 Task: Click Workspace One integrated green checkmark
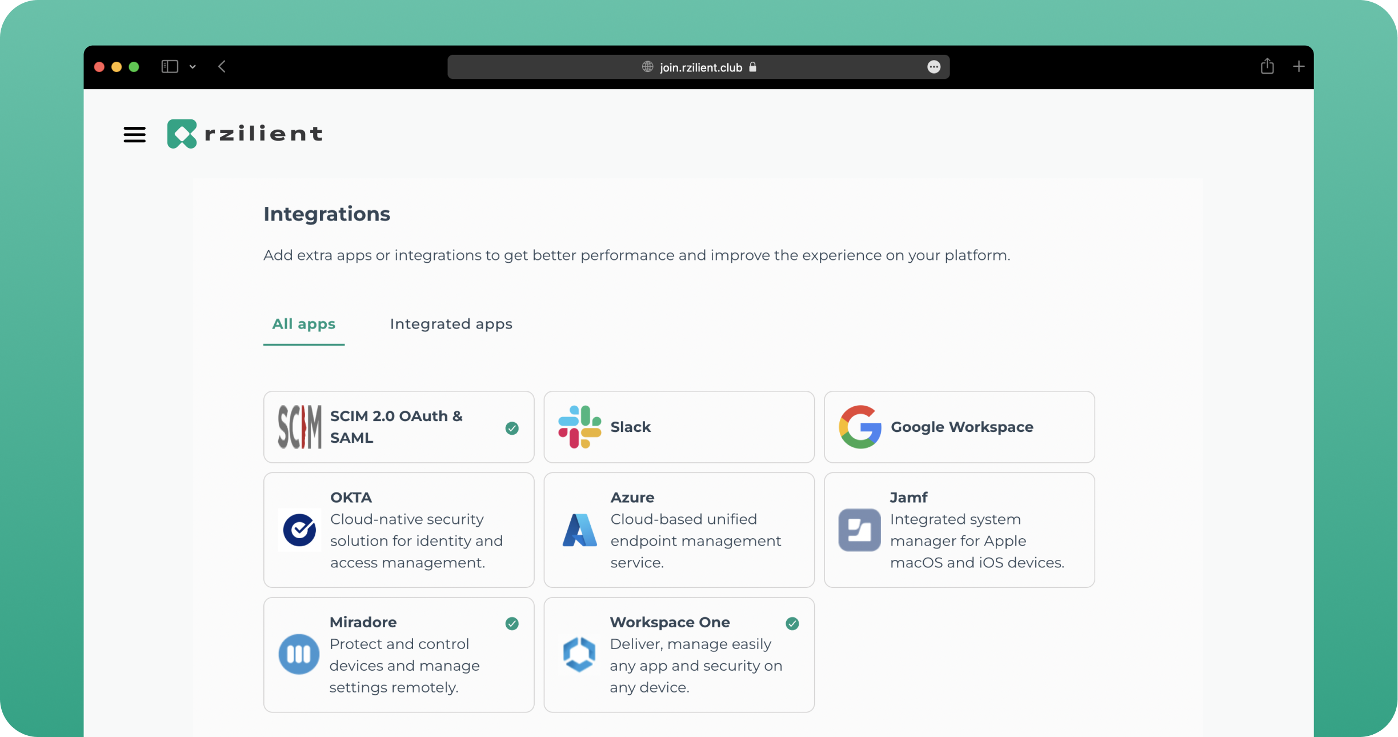[x=792, y=623]
